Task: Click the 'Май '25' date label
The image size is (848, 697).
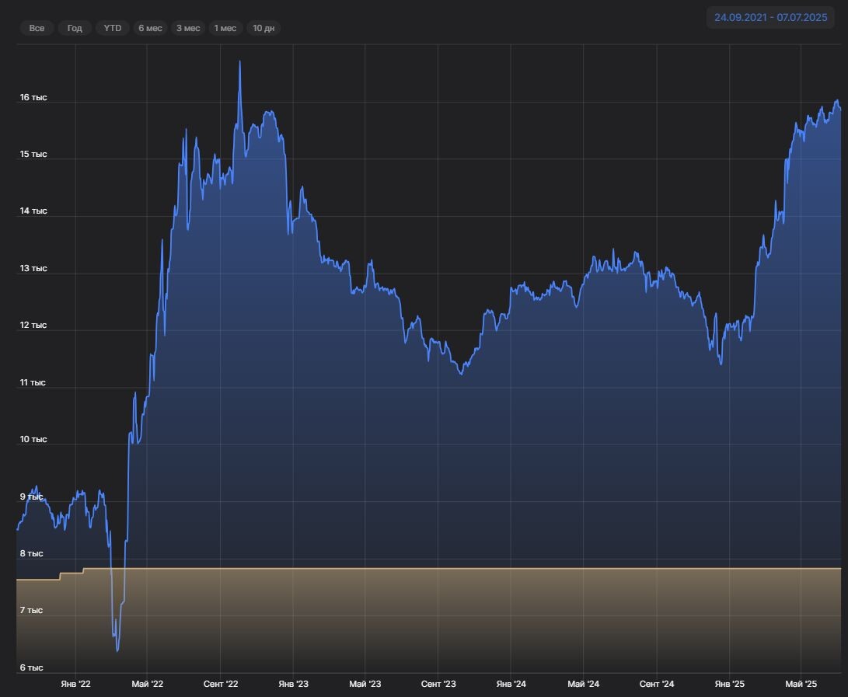Action: click(x=801, y=684)
